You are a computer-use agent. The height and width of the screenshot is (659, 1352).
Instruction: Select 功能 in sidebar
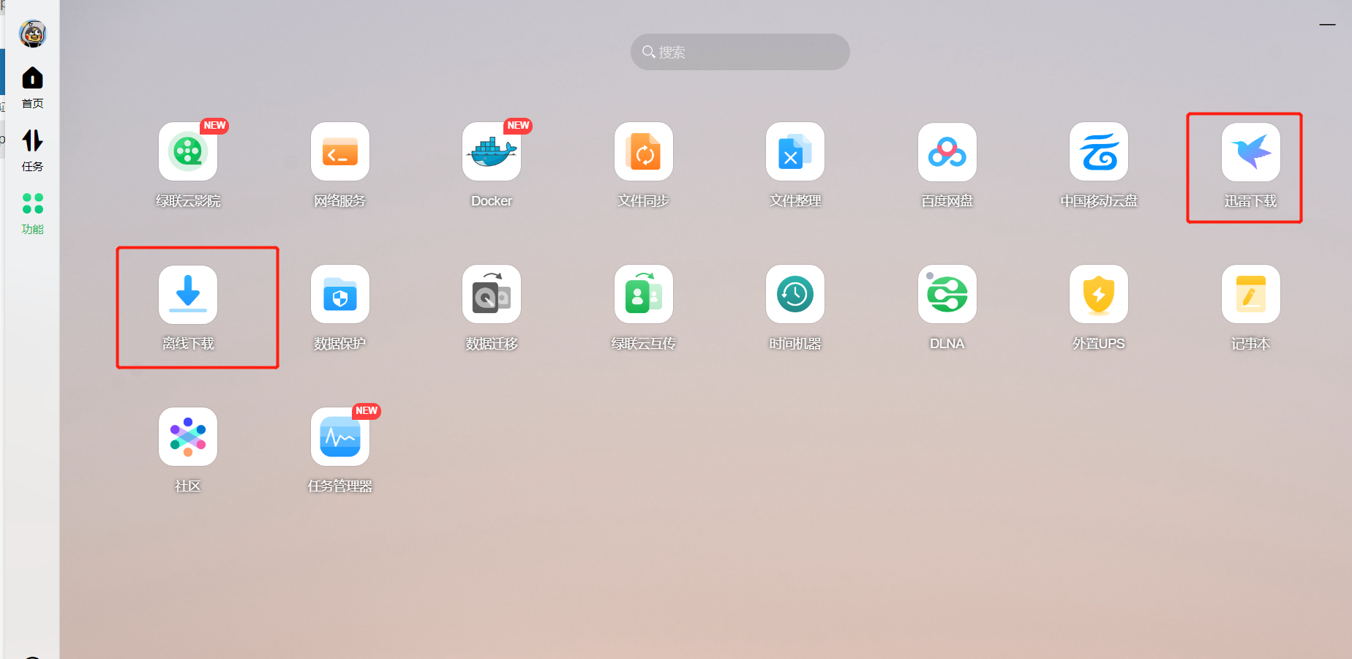coord(32,213)
